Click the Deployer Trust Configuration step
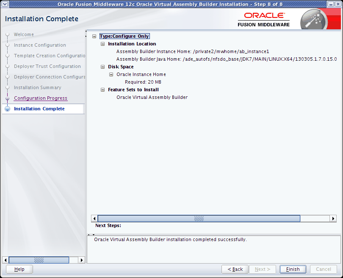Image resolution: width=343 pixels, height=278 pixels. [47, 66]
